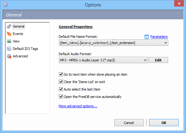Close the Options dialog window

pos(178,4)
